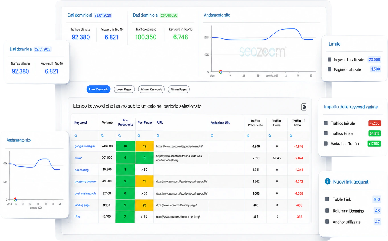
Task: Click the blog keyword link
Action: click(77, 216)
